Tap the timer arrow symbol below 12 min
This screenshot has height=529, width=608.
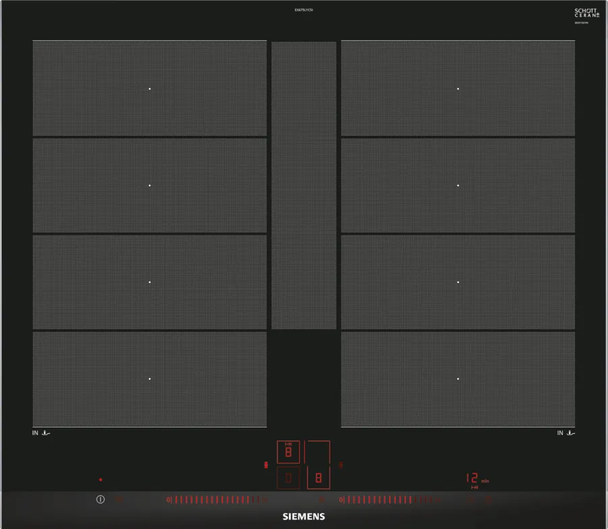click(474, 488)
